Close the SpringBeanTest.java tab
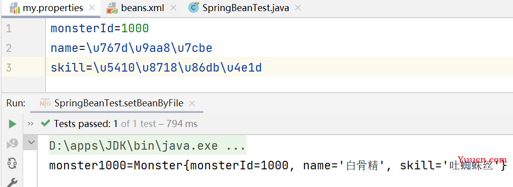 pos(297,8)
